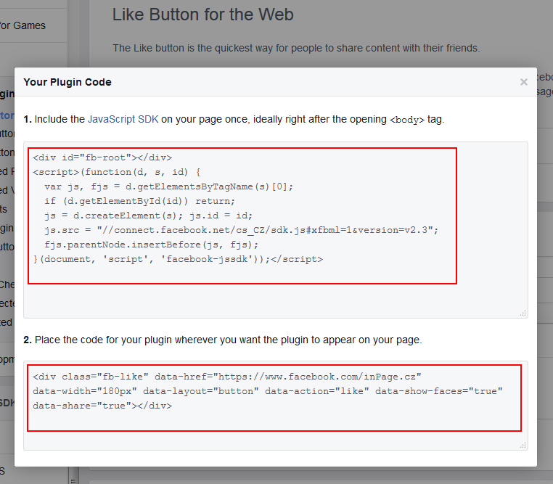Select the partially hidden SDK sidebar entry
Screen dimensions: 553x484
point(7,403)
